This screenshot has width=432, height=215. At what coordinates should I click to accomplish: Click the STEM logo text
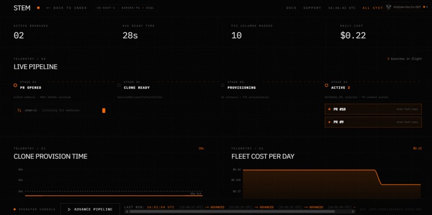pyautogui.click(x=22, y=8)
